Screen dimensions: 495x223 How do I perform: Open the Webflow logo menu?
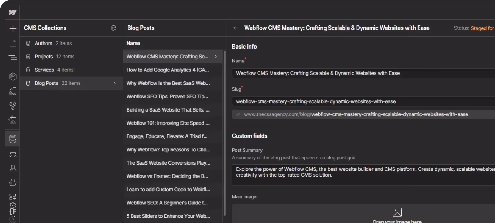point(12,12)
